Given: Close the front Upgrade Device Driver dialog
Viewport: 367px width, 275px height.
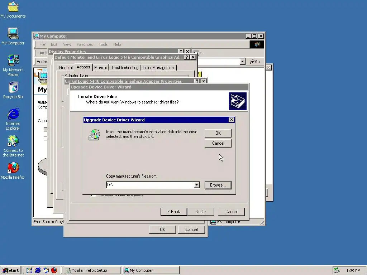Looking at the screenshot, I should point(231,120).
